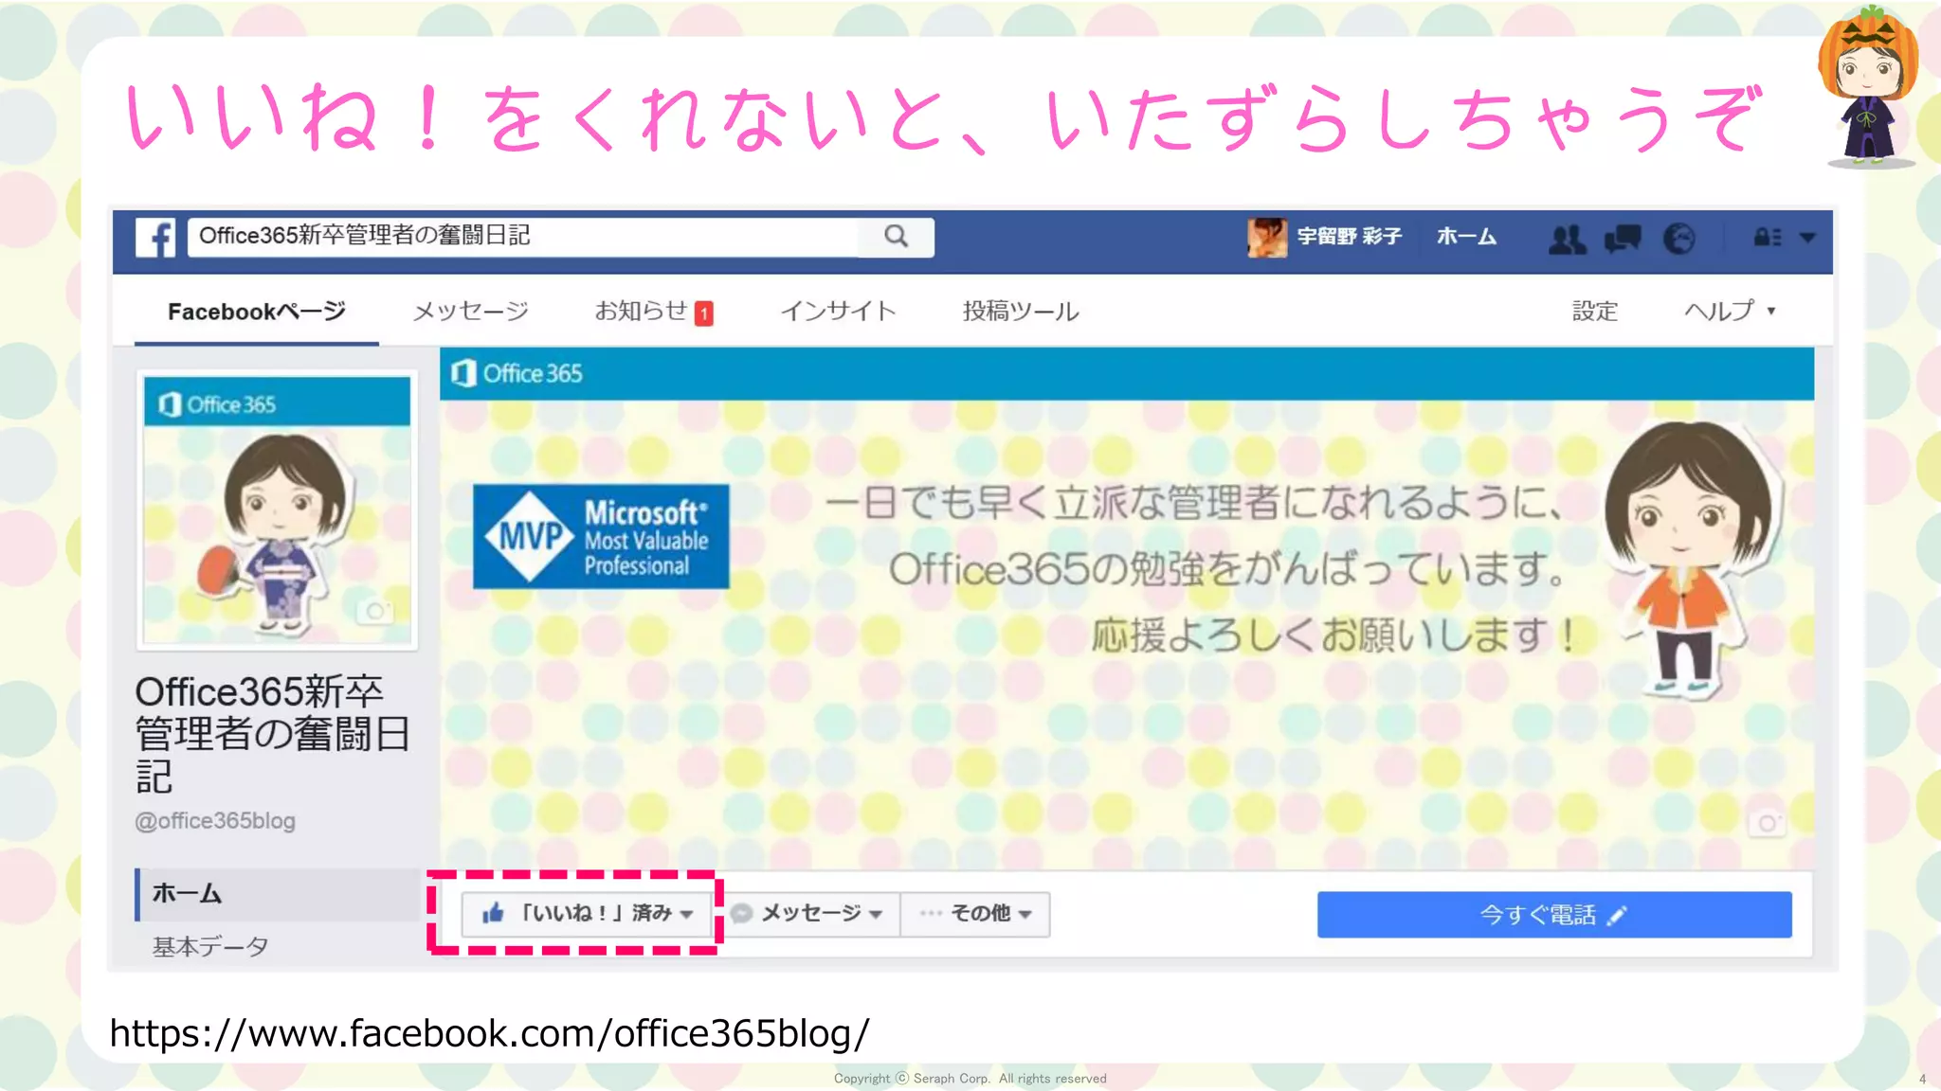Click camera icon on cover photo
The width and height of the screenshot is (1941, 1091).
(x=1767, y=822)
